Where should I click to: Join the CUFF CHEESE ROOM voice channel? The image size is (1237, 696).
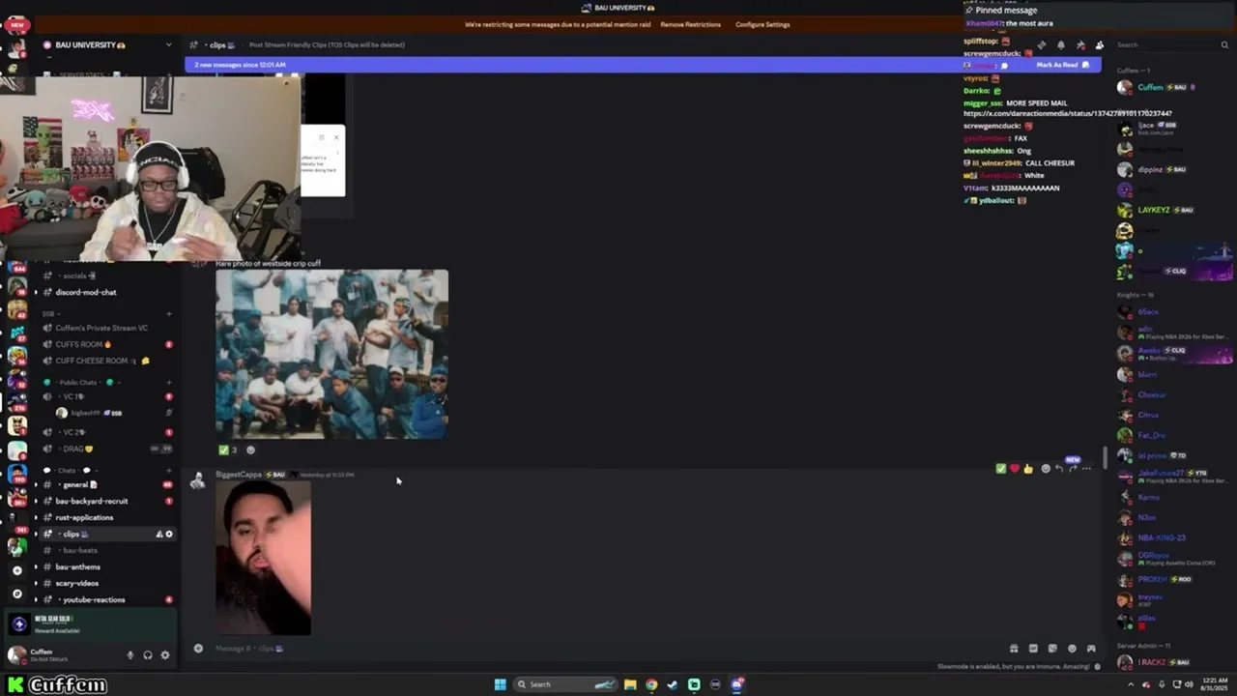pyautogui.click(x=106, y=361)
